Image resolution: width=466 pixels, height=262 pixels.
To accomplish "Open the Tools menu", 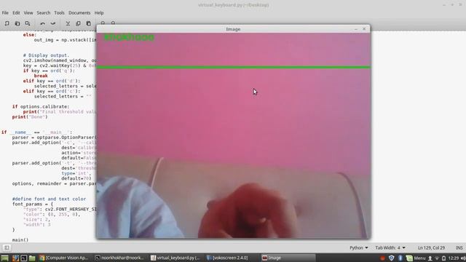I will [59, 13].
